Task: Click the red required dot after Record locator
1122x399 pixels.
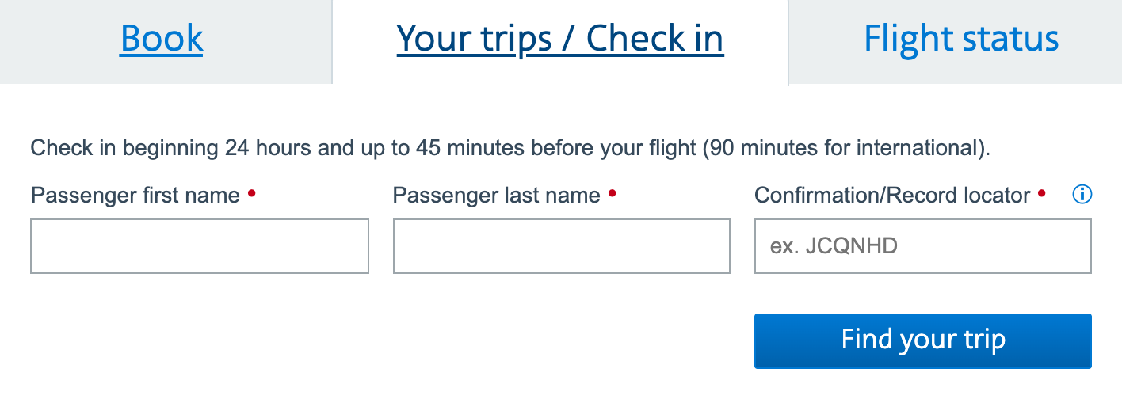Action: point(1042,192)
